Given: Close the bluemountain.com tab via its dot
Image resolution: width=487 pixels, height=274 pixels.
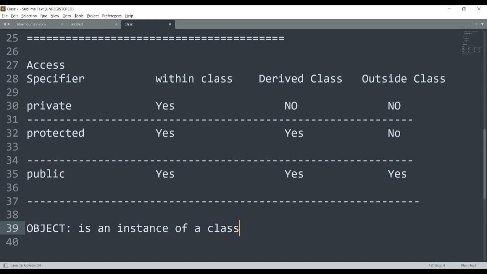Looking at the screenshot, I should coord(62,24).
